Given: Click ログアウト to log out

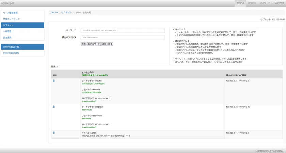Looking at the screenshot, I should pos(278,3).
